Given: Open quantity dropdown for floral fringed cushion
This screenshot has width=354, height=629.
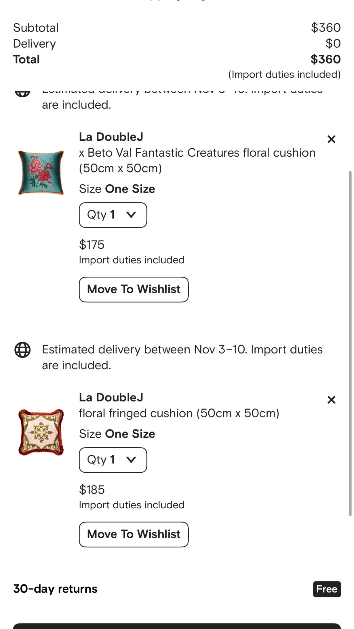Looking at the screenshot, I should tap(113, 460).
